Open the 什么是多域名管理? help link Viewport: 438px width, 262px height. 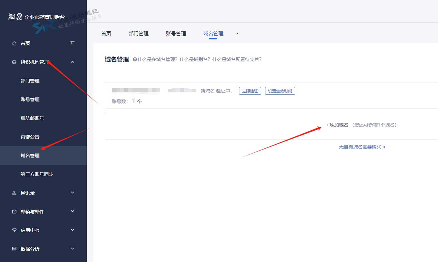pos(158,60)
